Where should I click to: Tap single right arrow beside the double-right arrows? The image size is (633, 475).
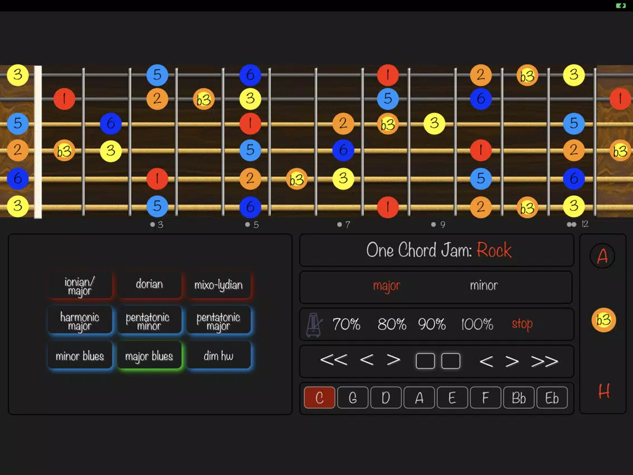pyautogui.click(x=512, y=361)
